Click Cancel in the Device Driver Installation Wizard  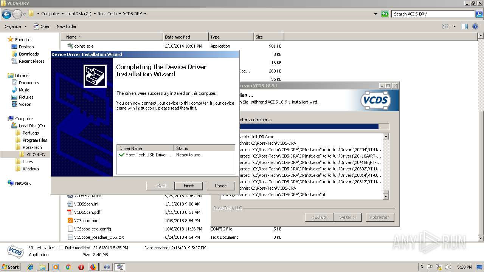221,186
